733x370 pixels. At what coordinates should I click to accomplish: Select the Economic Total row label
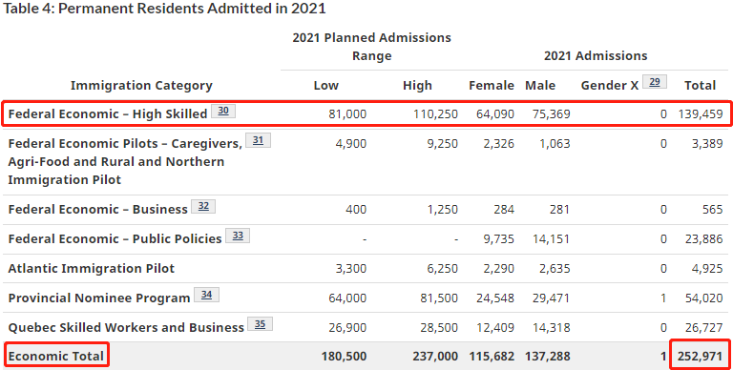(x=56, y=356)
